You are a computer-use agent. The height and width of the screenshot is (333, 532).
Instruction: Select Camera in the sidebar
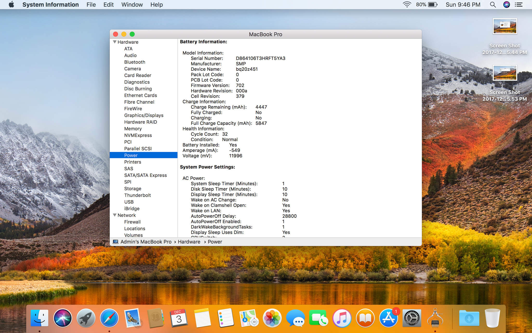pos(132,69)
